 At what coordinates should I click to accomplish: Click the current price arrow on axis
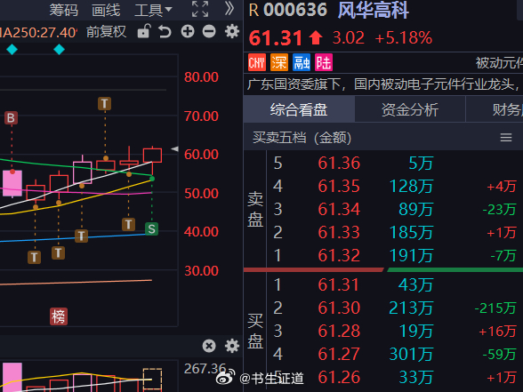pyautogui.click(x=174, y=149)
